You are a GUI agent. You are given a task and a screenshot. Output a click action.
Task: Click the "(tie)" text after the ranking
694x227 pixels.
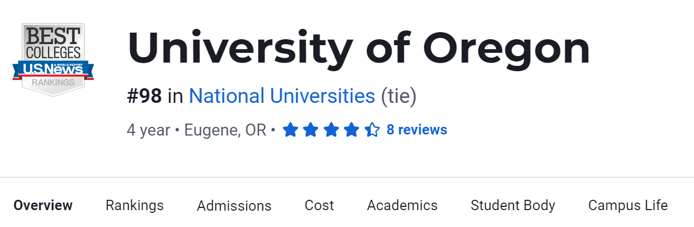[x=398, y=96]
